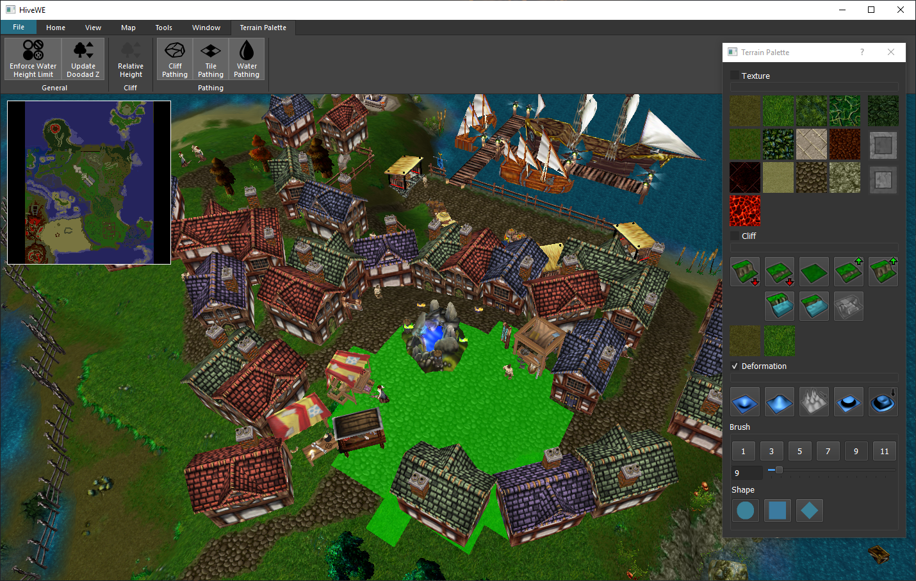916x581 pixels.
Task: Choose plateau deformation tool
Action: pyautogui.click(x=849, y=402)
